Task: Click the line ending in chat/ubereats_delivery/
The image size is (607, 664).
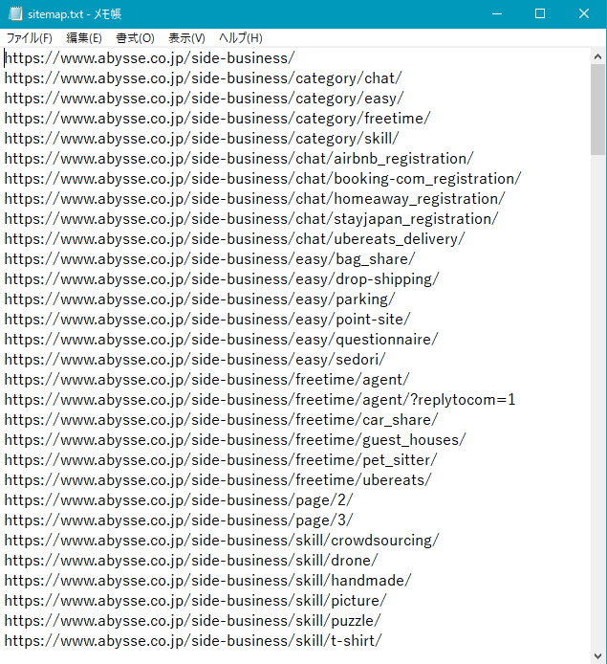Action: [x=234, y=239]
